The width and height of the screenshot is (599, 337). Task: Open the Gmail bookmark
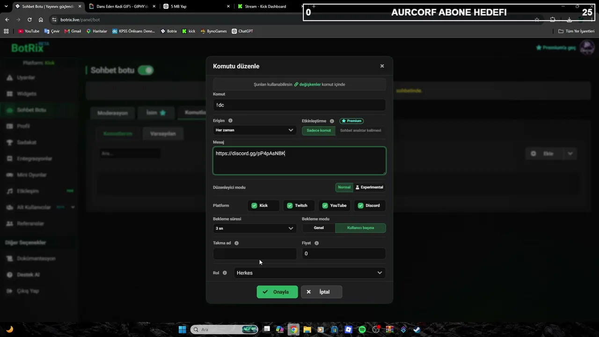point(73,31)
